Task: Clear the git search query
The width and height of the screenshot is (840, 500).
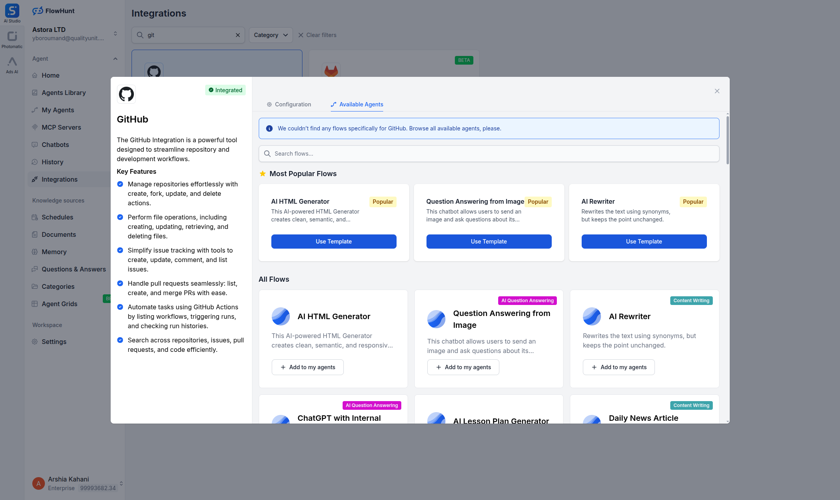Action: [238, 35]
